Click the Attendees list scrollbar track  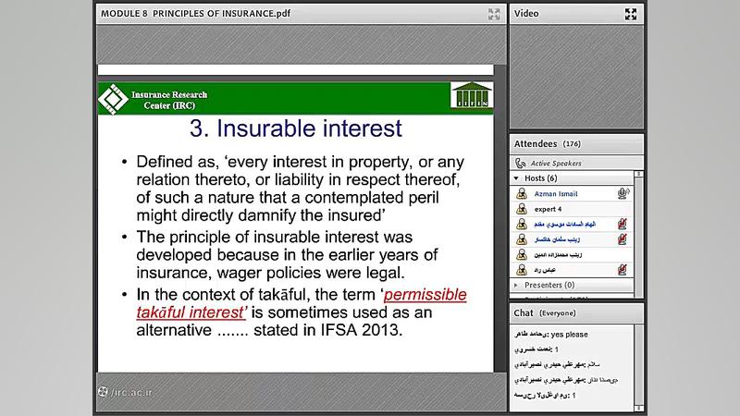pyautogui.click(x=638, y=236)
